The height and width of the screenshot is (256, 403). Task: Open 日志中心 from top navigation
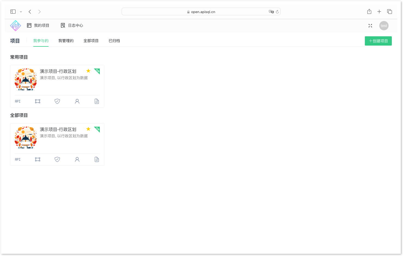(72, 26)
